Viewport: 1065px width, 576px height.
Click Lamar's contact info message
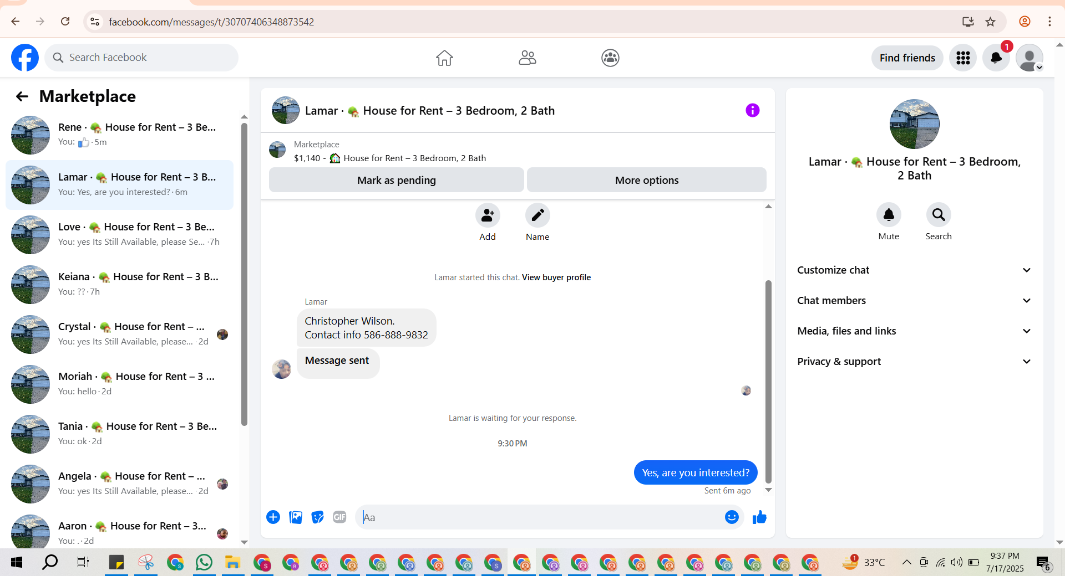click(366, 328)
